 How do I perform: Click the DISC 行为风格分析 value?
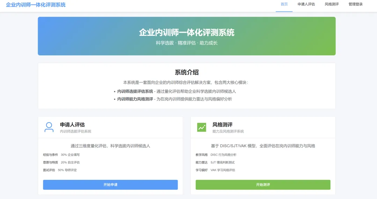(x=223, y=155)
